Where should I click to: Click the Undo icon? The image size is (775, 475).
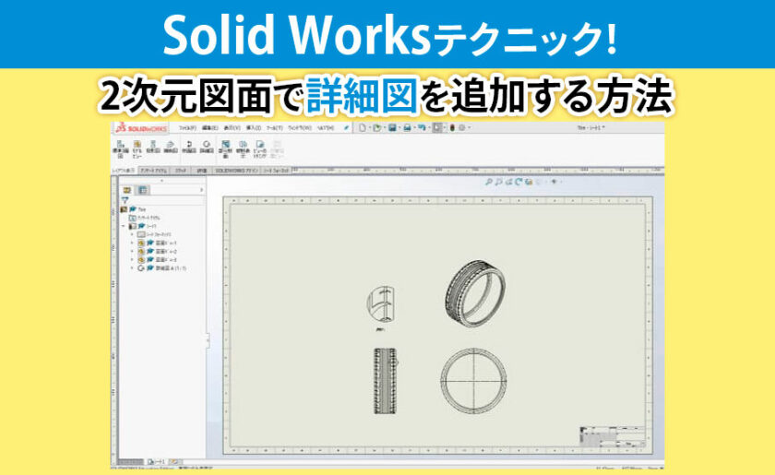[422, 128]
